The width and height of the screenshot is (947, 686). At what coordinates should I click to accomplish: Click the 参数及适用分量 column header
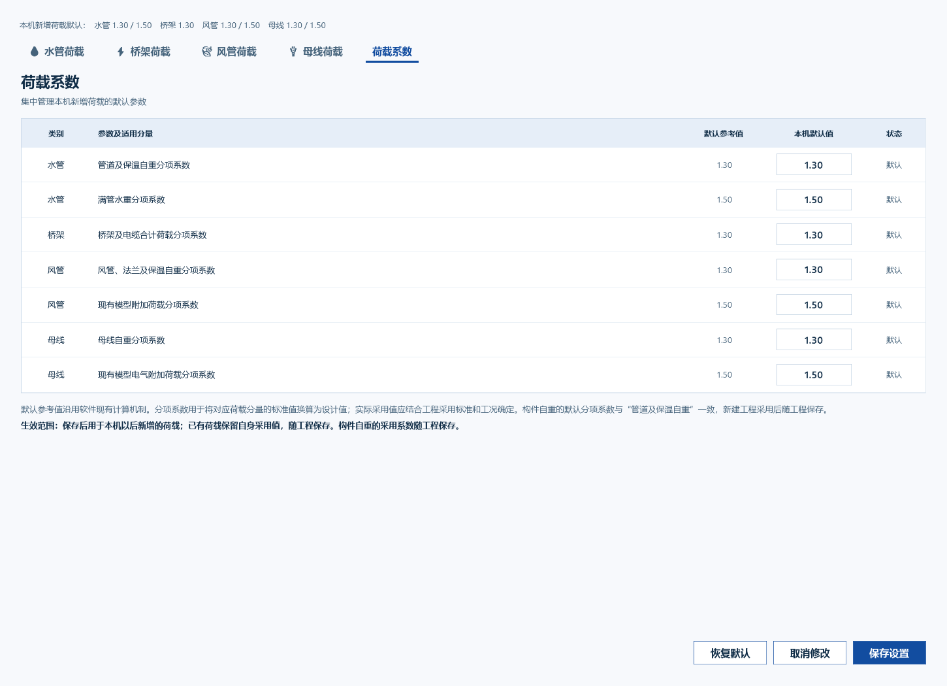(125, 134)
